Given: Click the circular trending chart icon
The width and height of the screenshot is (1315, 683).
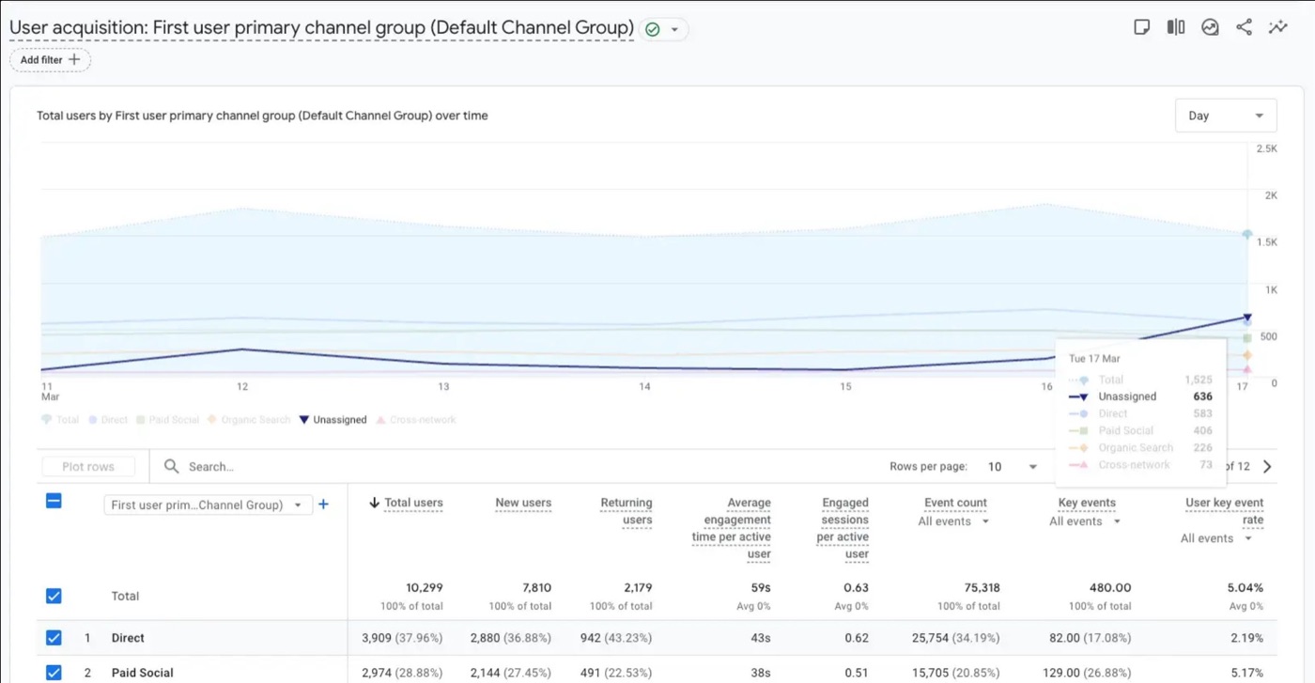Looking at the screenshot, I should coord(1210,27).
